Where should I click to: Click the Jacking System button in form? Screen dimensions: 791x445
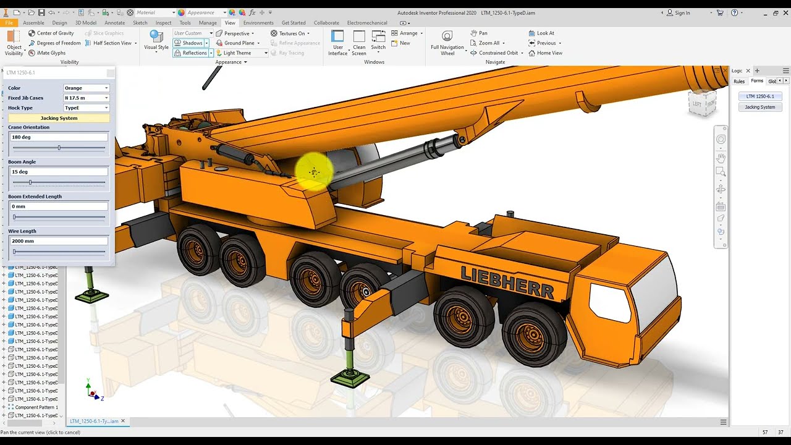point(59,118)
